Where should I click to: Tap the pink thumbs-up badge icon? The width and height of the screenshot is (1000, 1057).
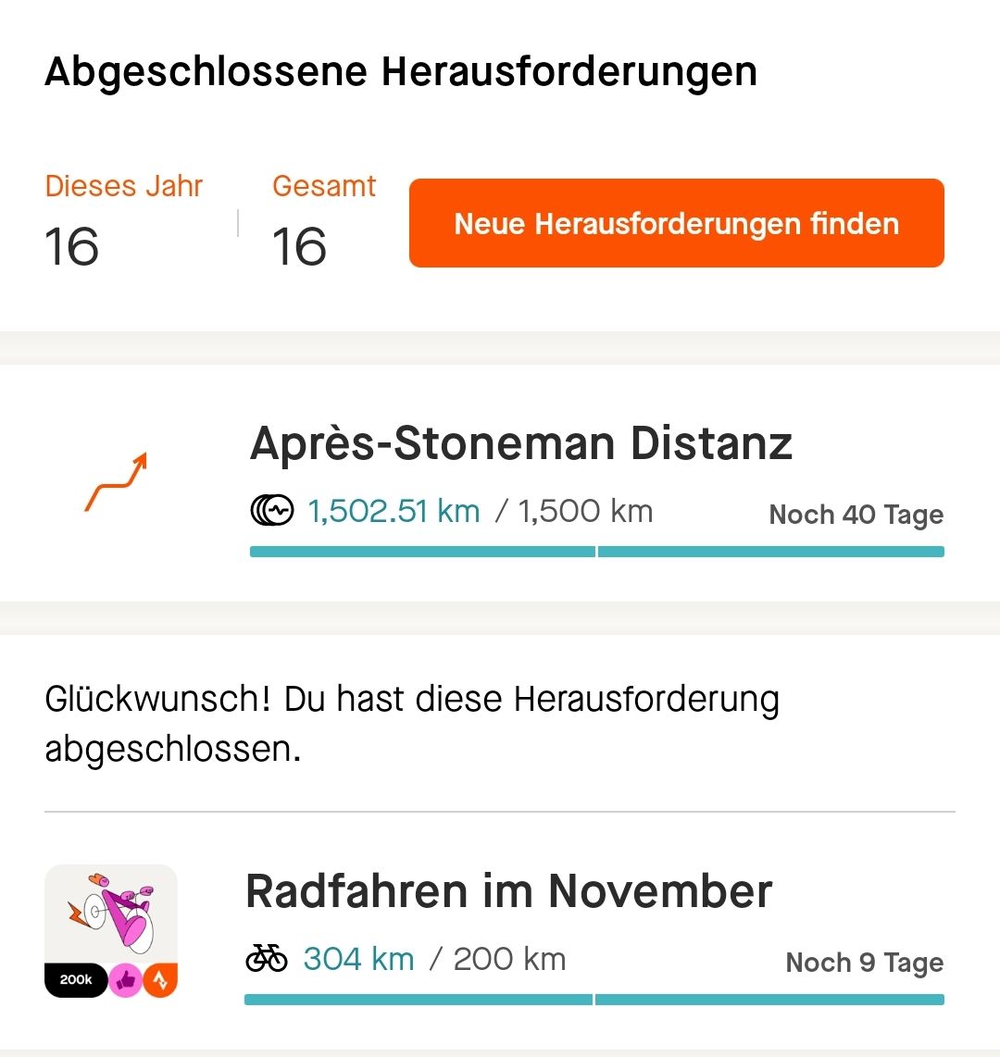pyautogui.click(x=125, y=980)
